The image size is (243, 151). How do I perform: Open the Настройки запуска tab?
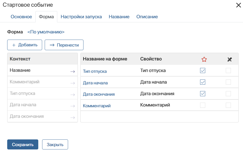[81, 17]
